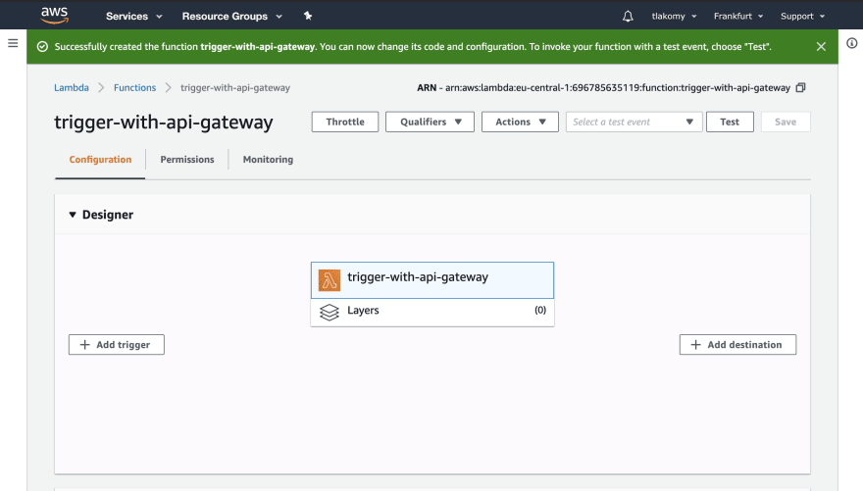Open the Frankfurt region selector
Screen dimensions: 863x491
pyautogui.click(x=738, y=16)
